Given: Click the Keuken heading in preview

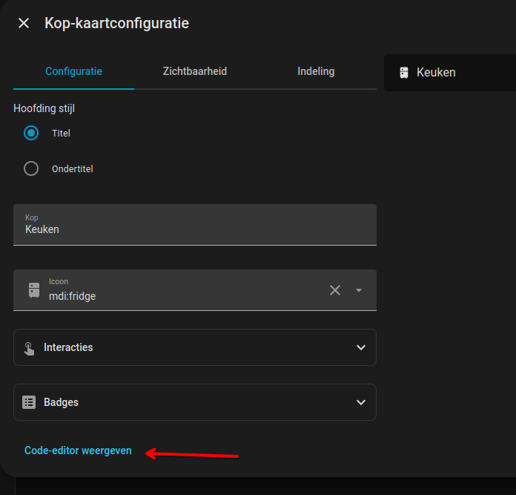Looking at the screenshot, I should 436,73.
